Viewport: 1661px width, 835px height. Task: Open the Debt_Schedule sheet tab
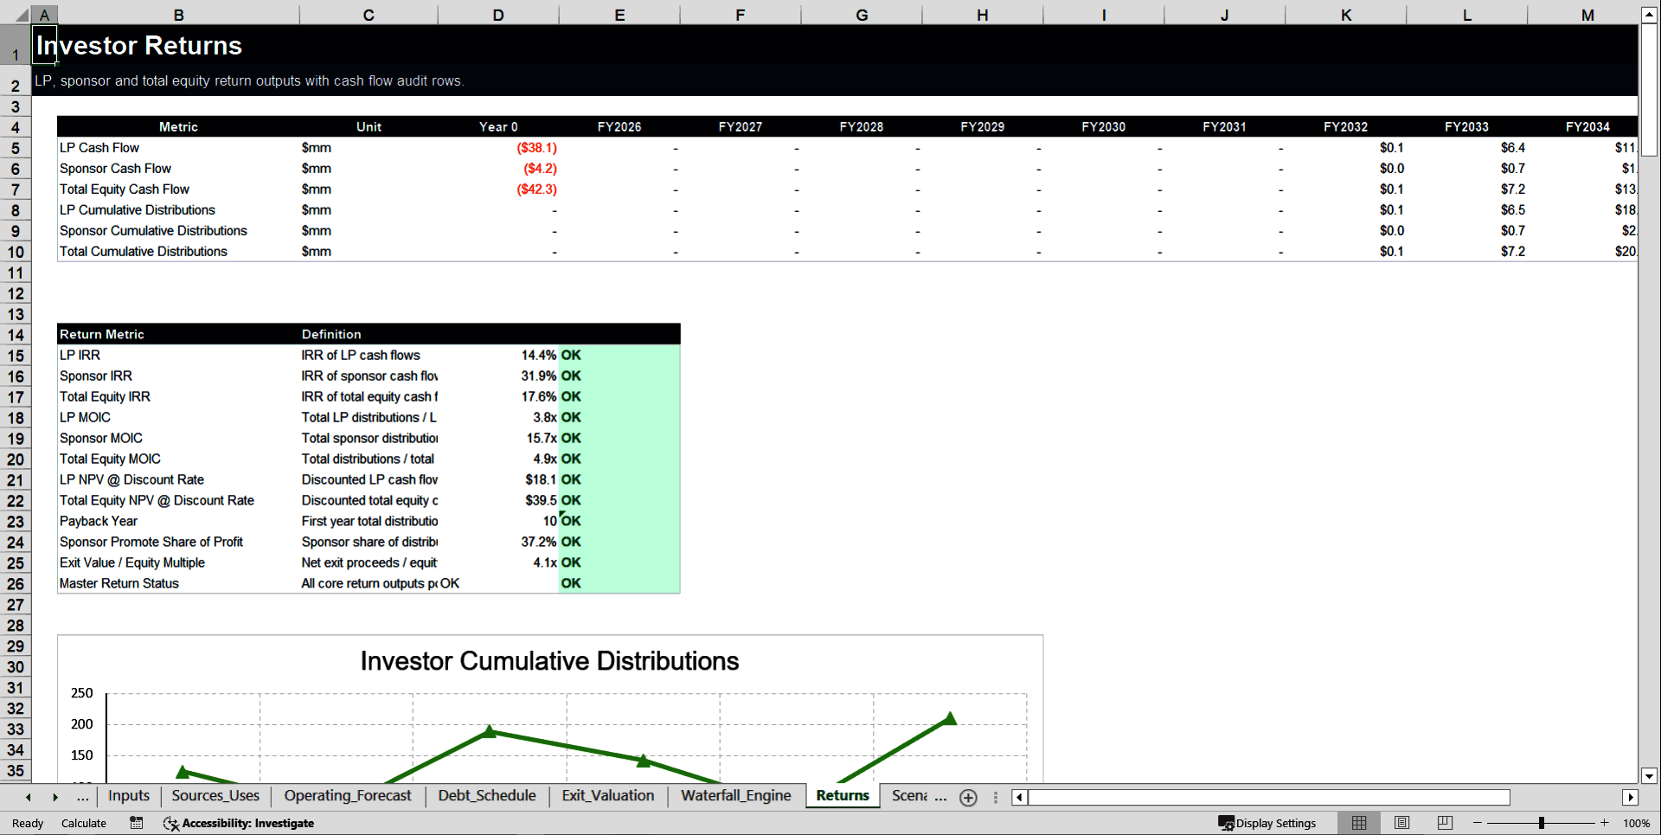coord(487,796)
